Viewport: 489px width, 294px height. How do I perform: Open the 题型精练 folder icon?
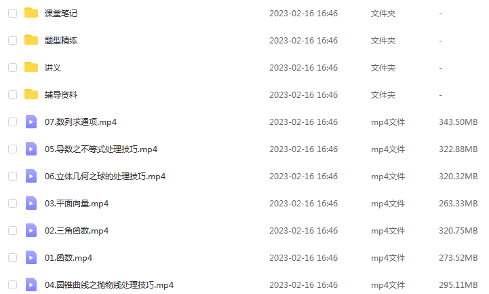[31, 40]
